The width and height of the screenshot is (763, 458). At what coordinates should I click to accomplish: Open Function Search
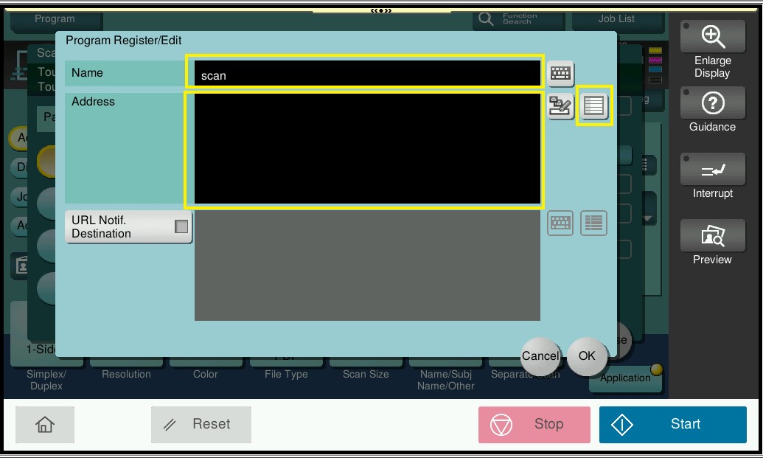click(x=509, y=19)
